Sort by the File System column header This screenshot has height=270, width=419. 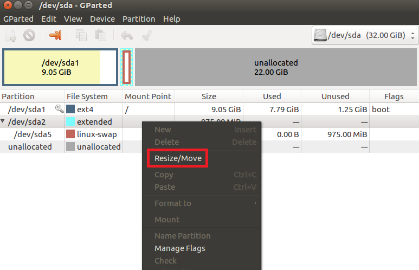pos(94,97)
